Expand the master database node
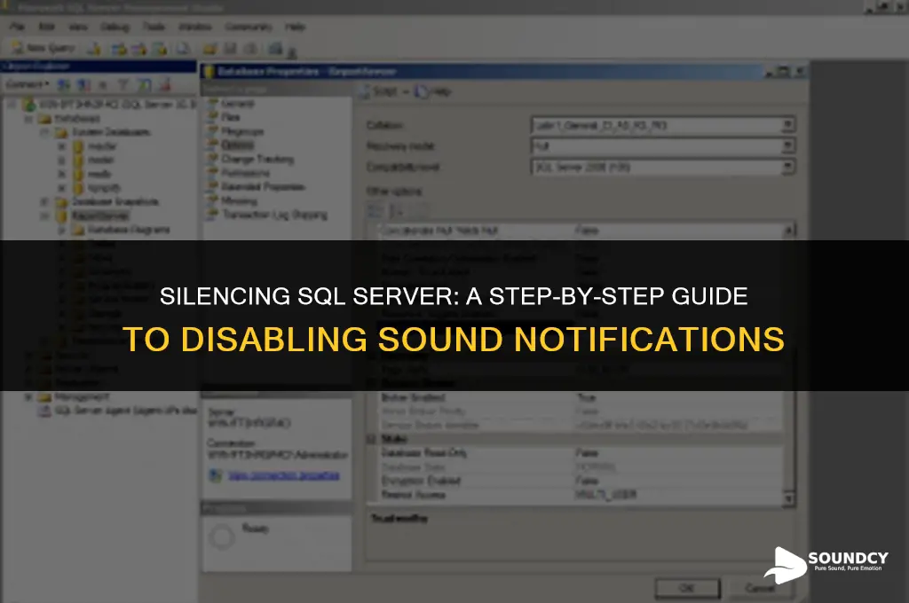 tap(61, 146)
